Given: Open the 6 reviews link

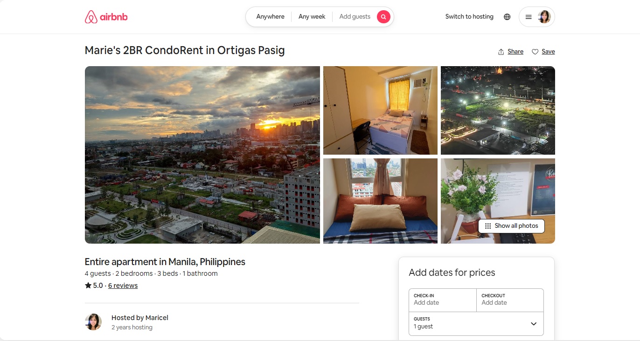Looking at the screenshot, I should 123,286.
